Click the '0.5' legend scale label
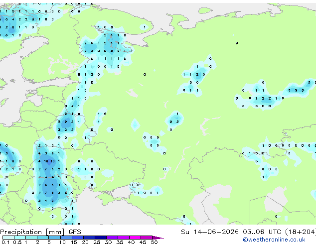 pyautogui.click(x=17, y=242)
